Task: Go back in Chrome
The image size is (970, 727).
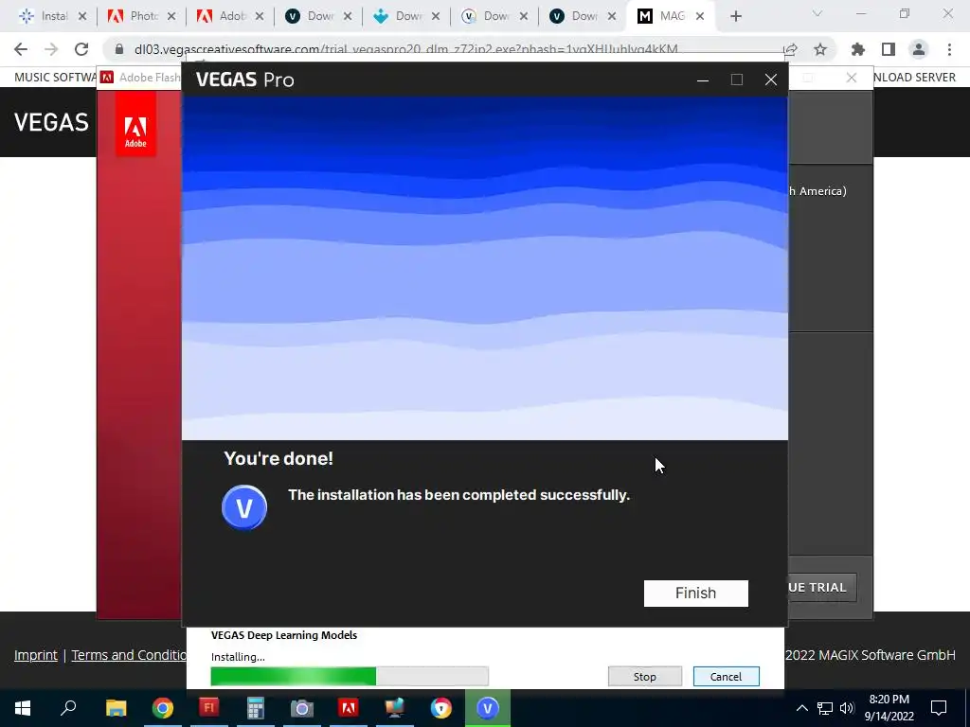Action: click(21, 49)
